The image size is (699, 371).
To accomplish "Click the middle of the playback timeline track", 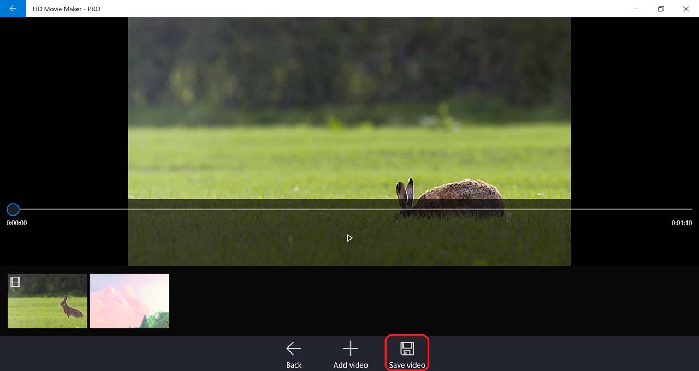I will (x=353, y=209).
